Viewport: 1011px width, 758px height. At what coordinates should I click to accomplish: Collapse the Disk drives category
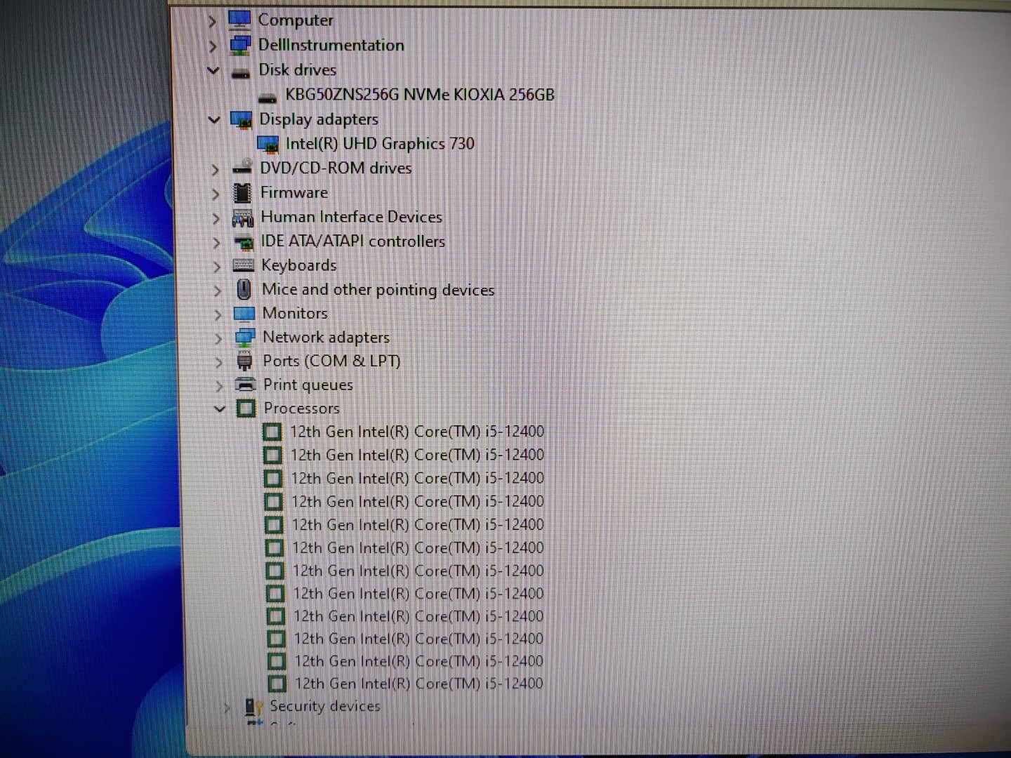point(213,70)
